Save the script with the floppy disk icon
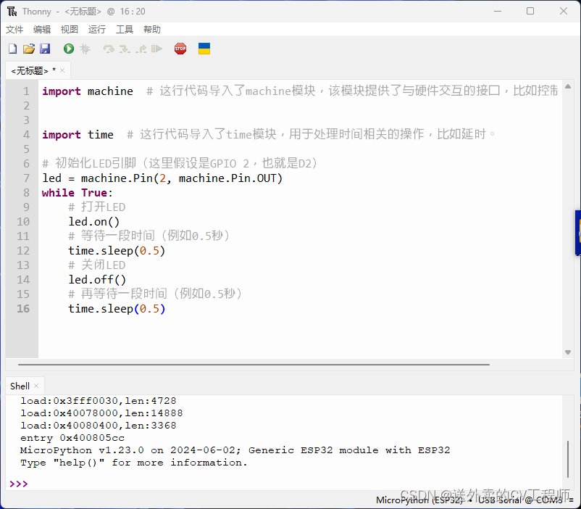 45,49
